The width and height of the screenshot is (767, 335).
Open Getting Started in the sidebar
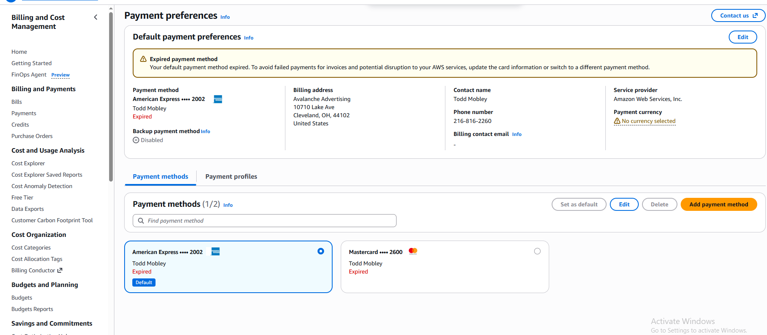[31, 63]
